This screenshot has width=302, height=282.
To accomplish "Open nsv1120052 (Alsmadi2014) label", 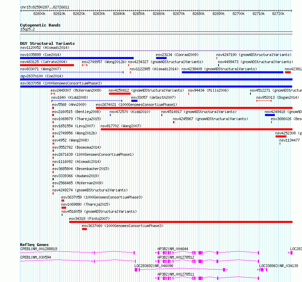I will click(45, 48).
